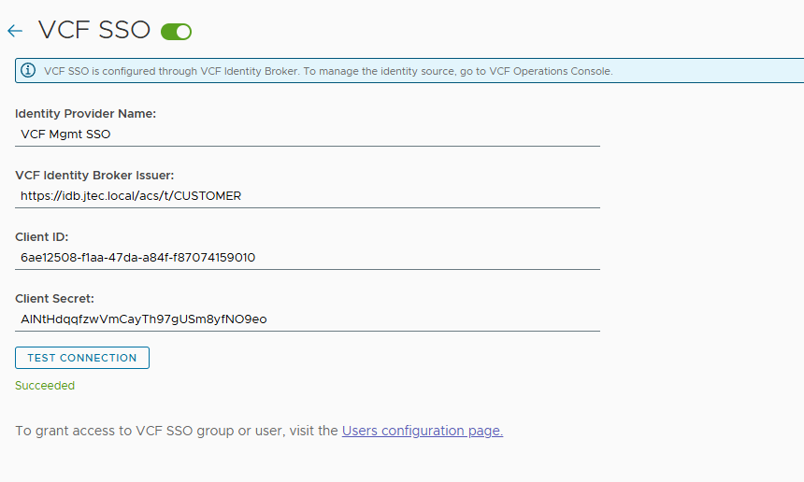The width and height of the screenshot is (804, 482).
Task: Click the green Succeeded status text
Action: (x=45, y=385)
